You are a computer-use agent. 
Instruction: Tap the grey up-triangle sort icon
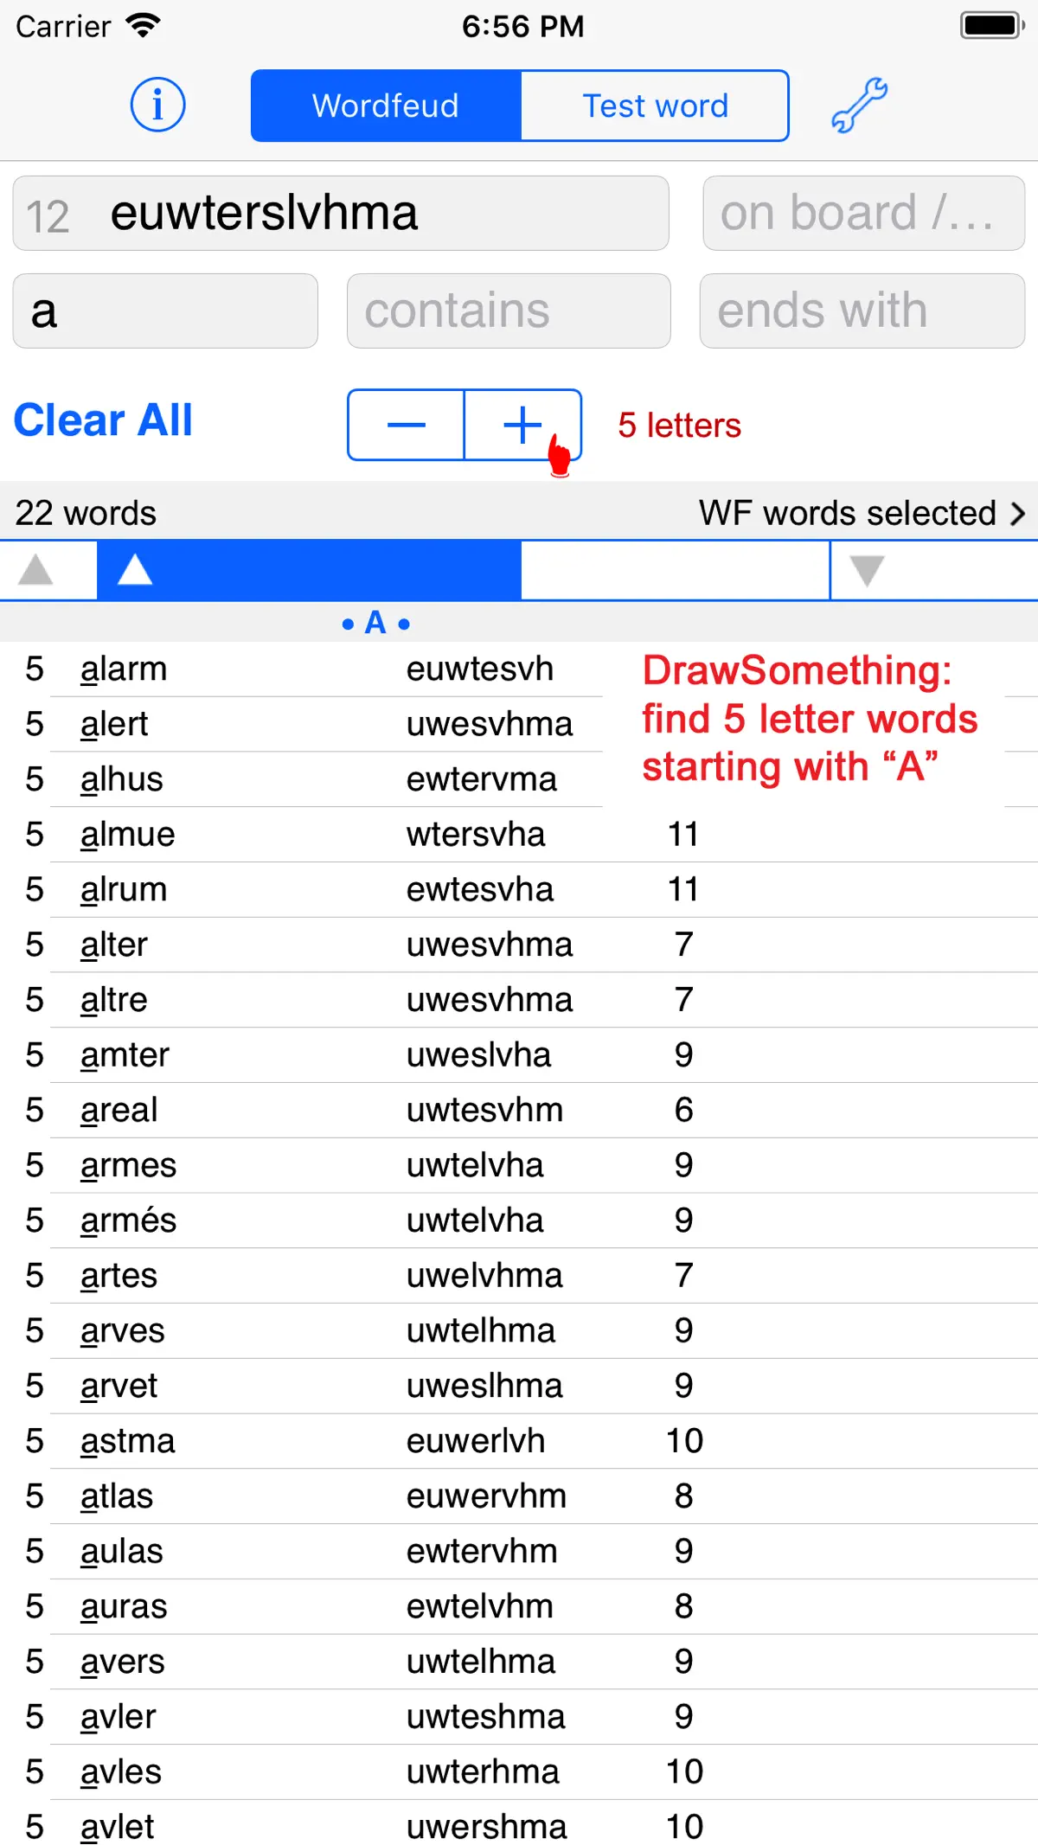click(36, 570)
